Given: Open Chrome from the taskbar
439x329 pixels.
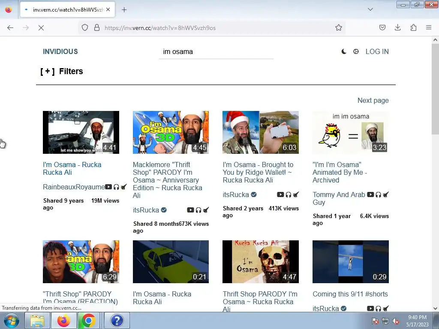Looking at the screenshot, I should pos(88,320).
